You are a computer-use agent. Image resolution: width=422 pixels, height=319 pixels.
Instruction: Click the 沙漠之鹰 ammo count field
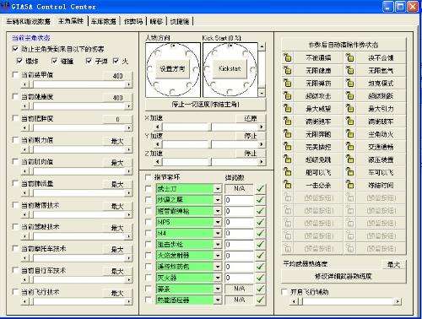pyautogui.click(x=239, y=200)
